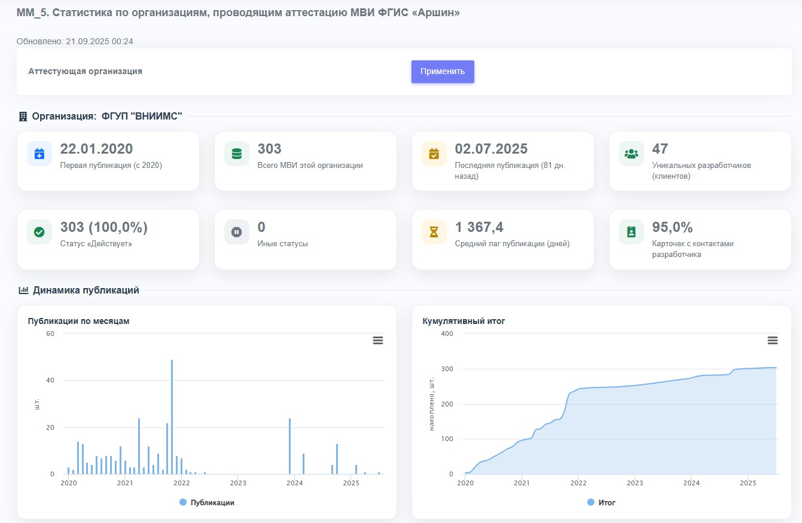Toggle the Публикации legend series
This screenshot has width=802, height=523.
212,503
